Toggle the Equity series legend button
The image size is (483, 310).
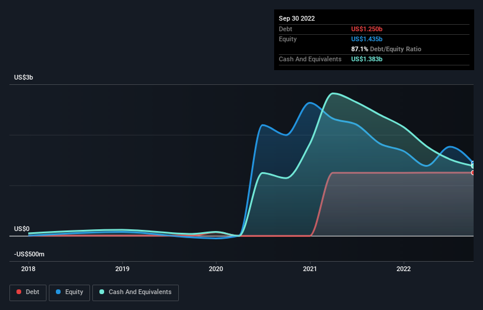click(x=69, y=292)
